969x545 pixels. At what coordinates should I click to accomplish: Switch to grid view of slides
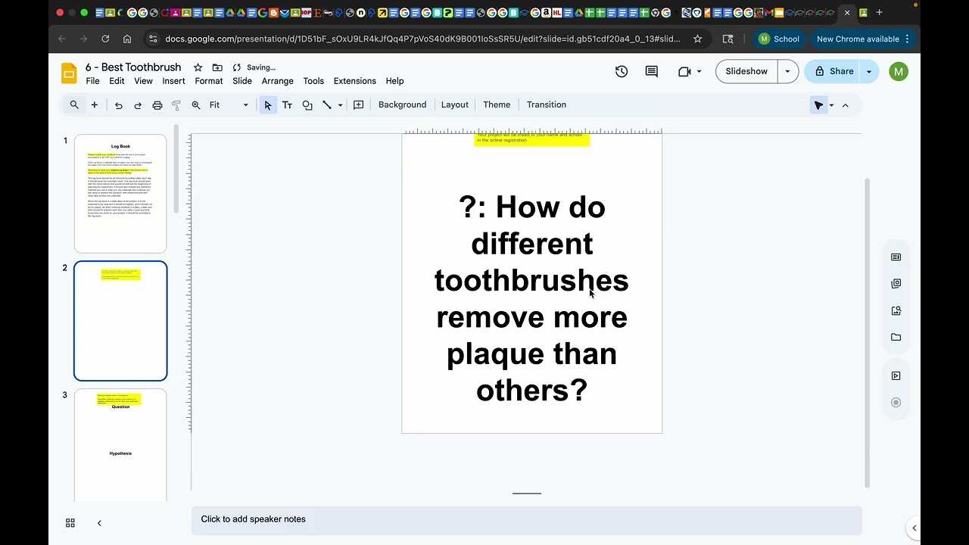[x=70, y=523]
